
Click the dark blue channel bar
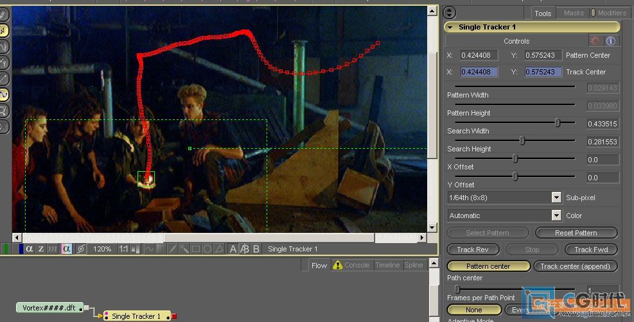(x=21, y=249)
